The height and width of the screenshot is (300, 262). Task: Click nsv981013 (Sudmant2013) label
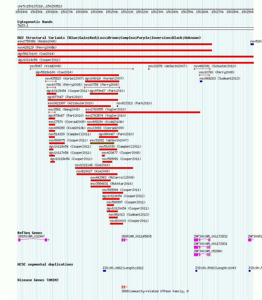(129, 215)
